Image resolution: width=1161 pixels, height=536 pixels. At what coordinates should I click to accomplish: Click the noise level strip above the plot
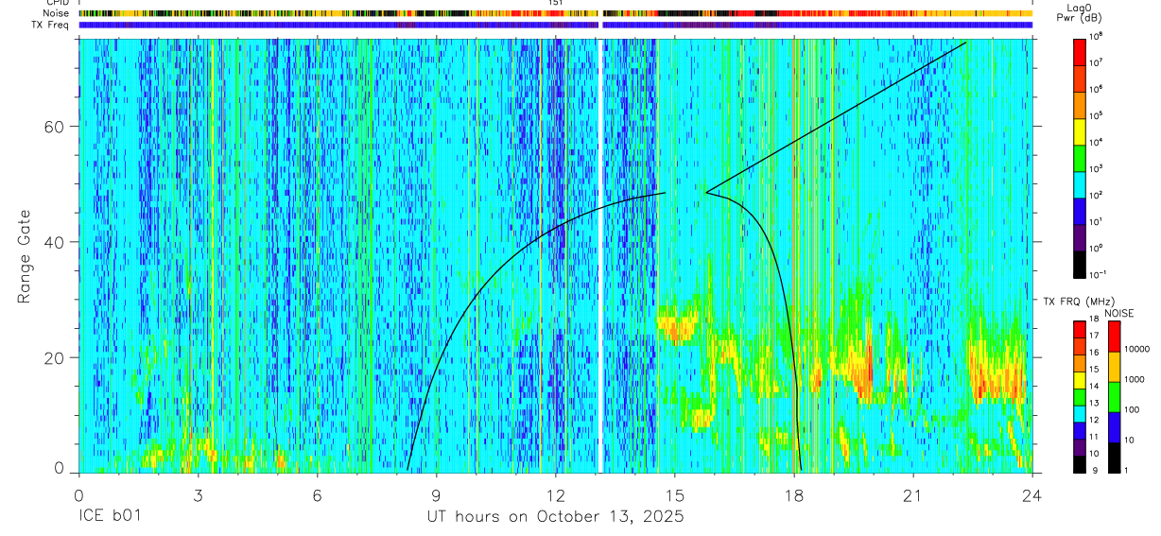point(555,13)
